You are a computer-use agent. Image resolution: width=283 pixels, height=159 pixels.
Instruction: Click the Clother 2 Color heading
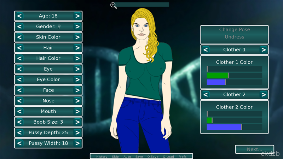[234, 107]
